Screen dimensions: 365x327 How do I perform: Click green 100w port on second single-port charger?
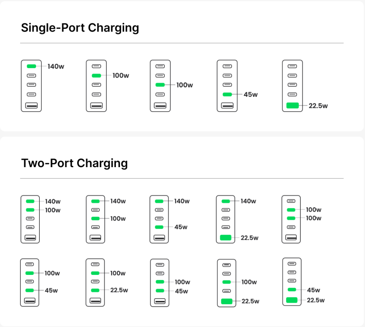[x=96, y=75]
